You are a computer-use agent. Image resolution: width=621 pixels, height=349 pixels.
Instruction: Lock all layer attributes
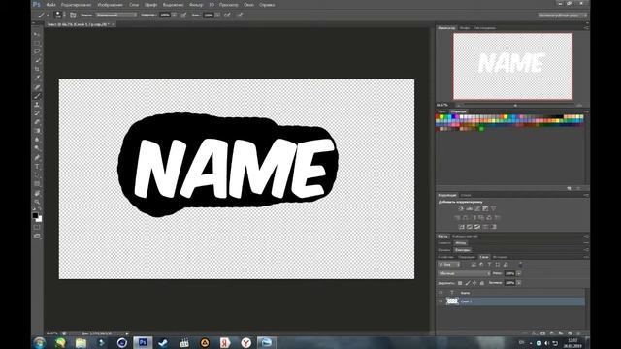click(482, 283)
